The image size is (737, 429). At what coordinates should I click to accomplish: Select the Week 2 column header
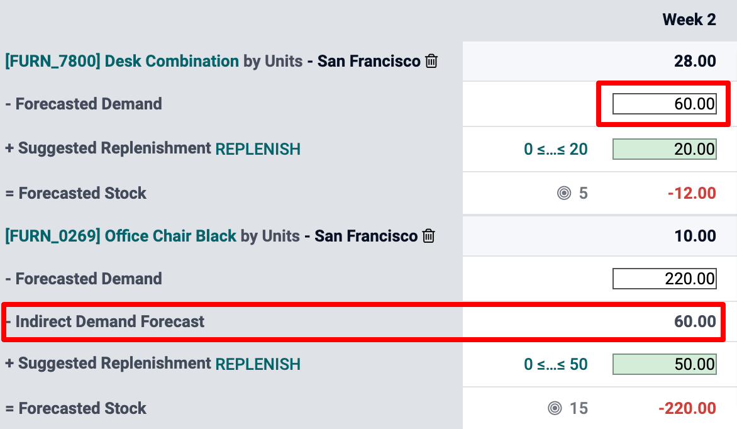(x=689, y=19)
